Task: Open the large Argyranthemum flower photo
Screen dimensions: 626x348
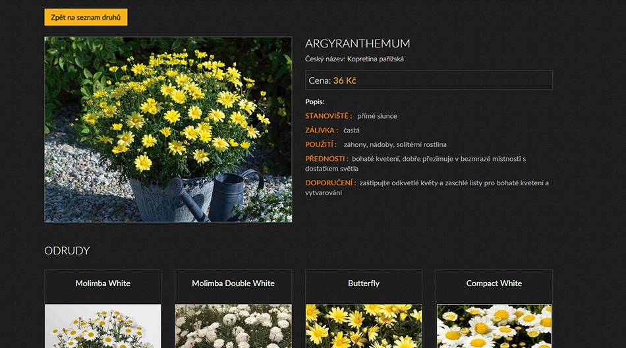Action: point(168,129)
